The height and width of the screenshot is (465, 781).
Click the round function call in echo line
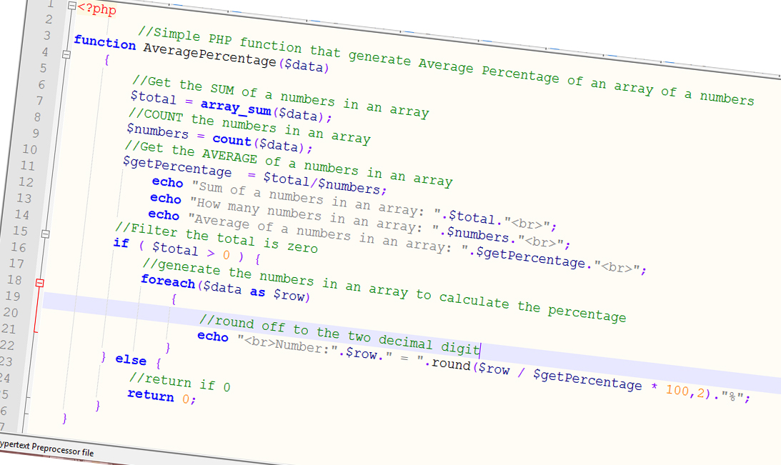tap(451, 365)
